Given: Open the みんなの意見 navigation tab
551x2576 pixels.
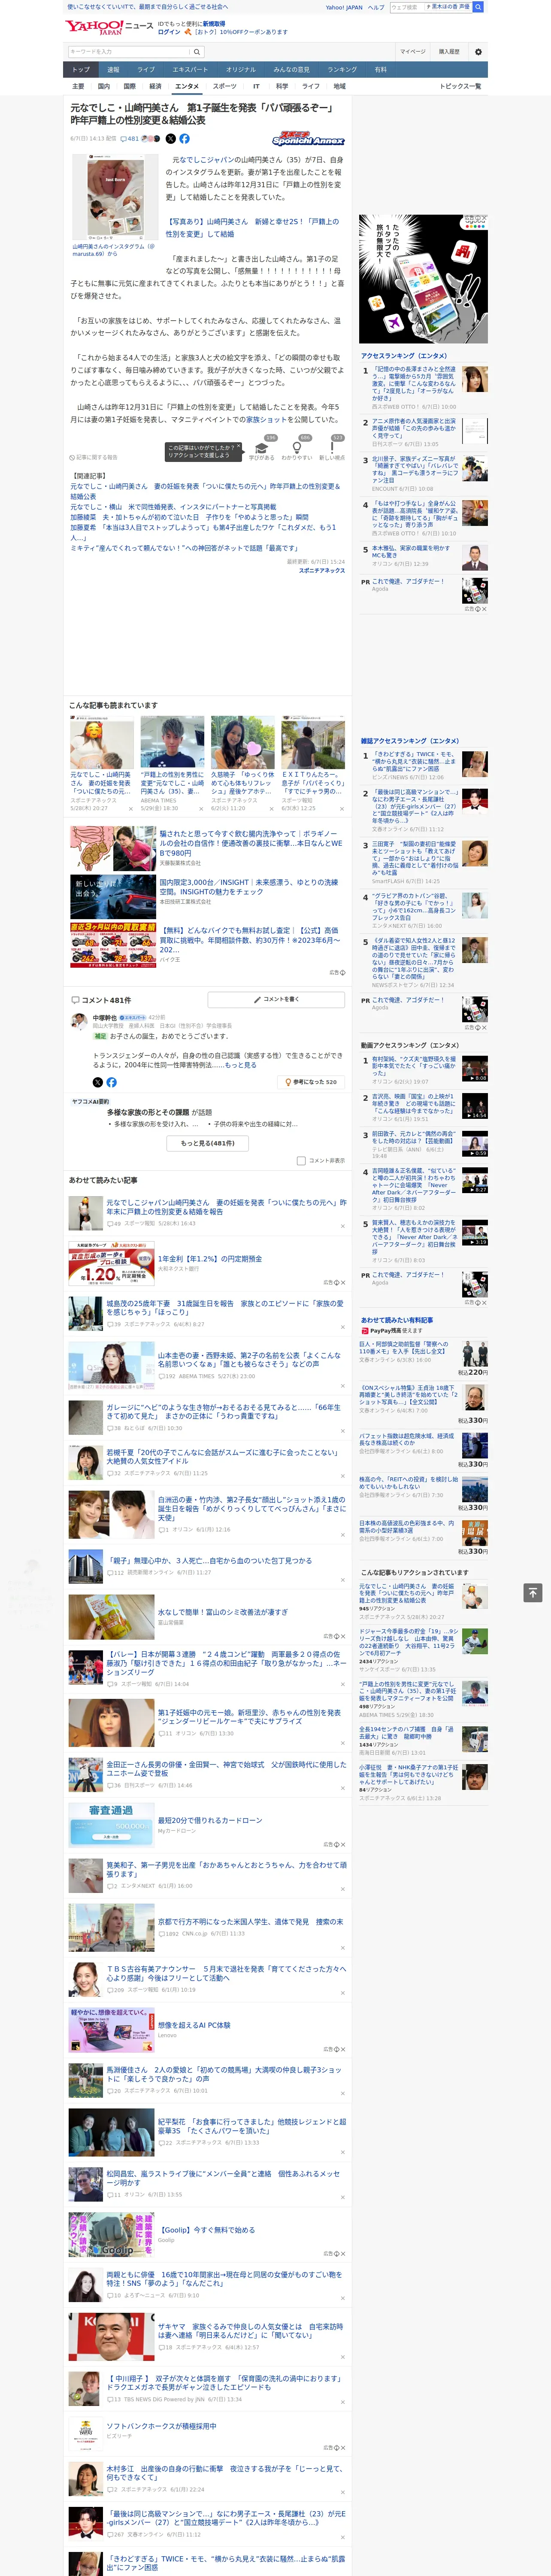Looking at the screenshot, I should (x=292, y=70).
